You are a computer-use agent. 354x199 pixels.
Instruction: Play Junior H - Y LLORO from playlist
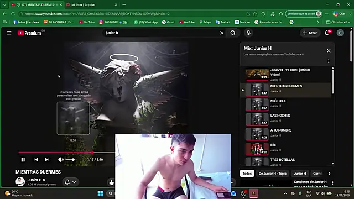click(x=287, y=75)
